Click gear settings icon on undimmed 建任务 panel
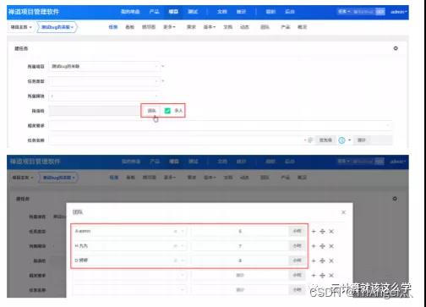The image size is (426, 307). click(396, 48)
